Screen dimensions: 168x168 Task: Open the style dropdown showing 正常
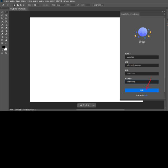coord(60,5)
